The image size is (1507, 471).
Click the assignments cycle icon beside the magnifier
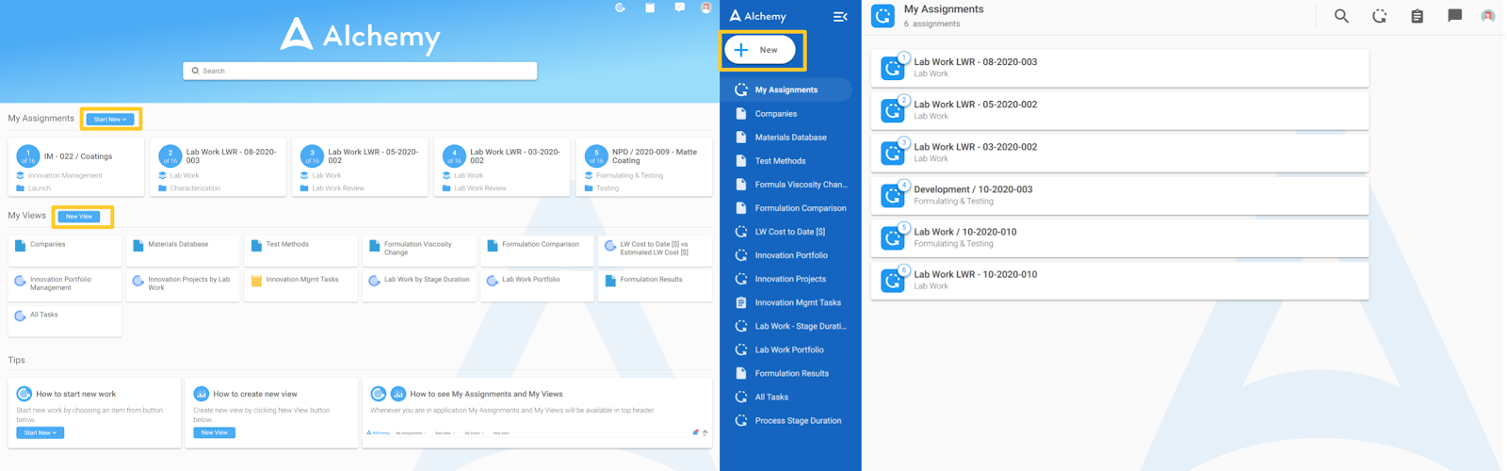[x=1379, y=16]
